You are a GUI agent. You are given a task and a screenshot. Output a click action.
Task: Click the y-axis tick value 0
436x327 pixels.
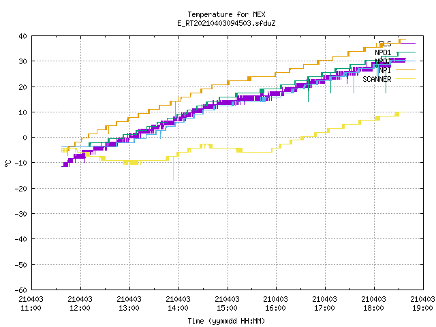(25, 138)
